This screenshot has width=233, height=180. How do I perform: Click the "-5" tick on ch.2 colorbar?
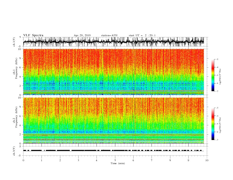(x=217, y=124)
